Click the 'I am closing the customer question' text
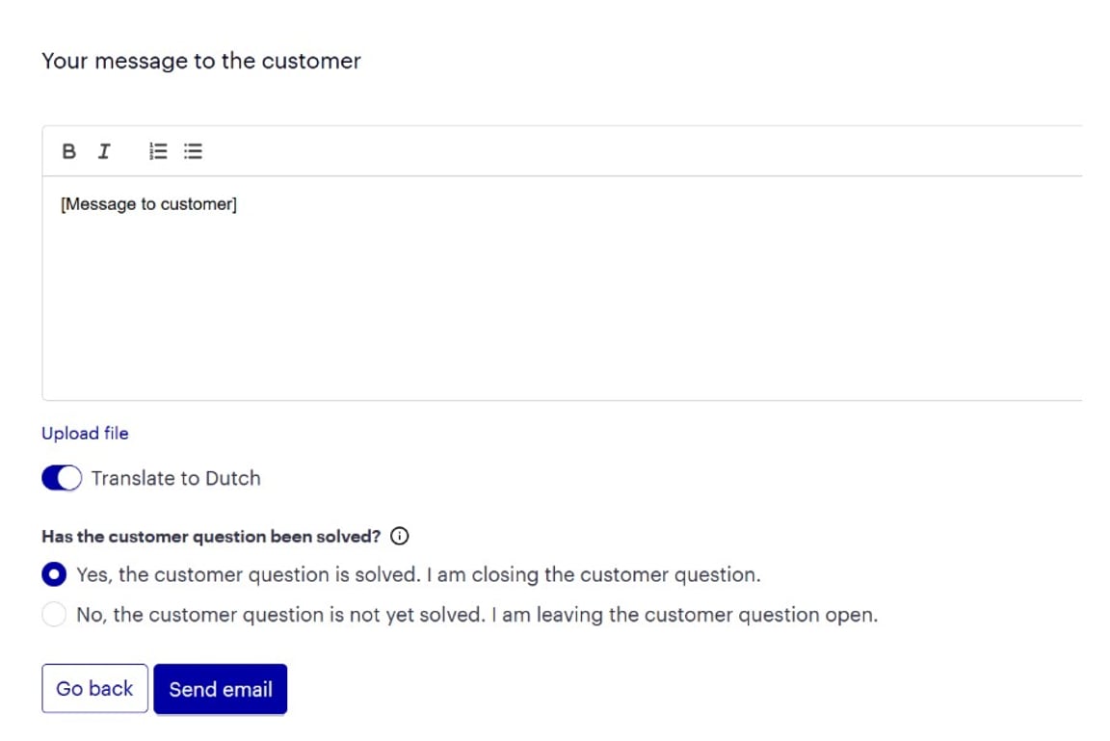The width and height of the screenshot is (1110, 741). pos(593,574)
